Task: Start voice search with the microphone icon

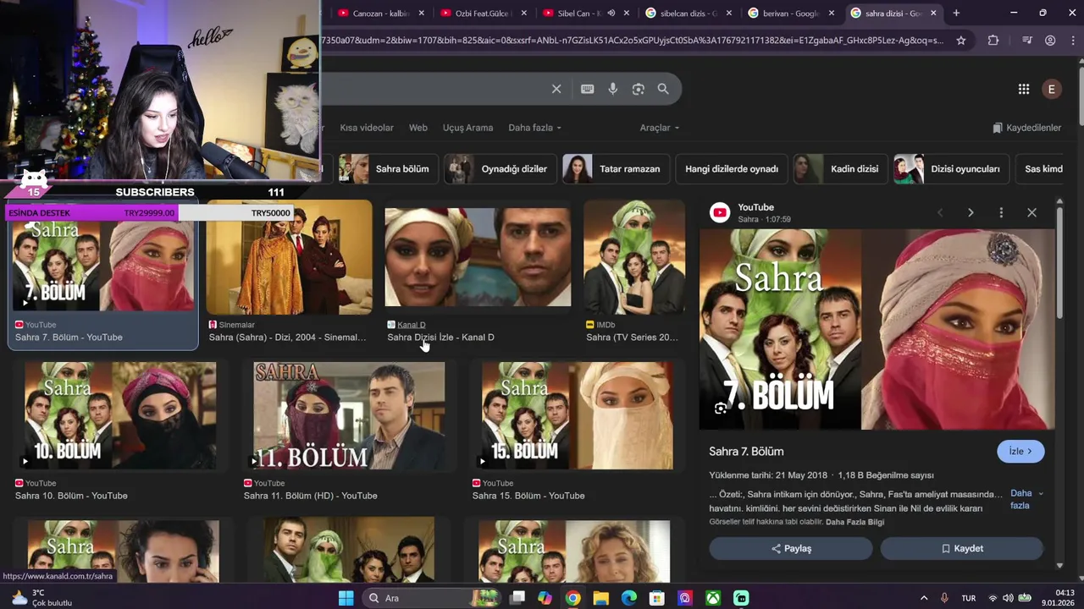Action: [x=613, y=89]
